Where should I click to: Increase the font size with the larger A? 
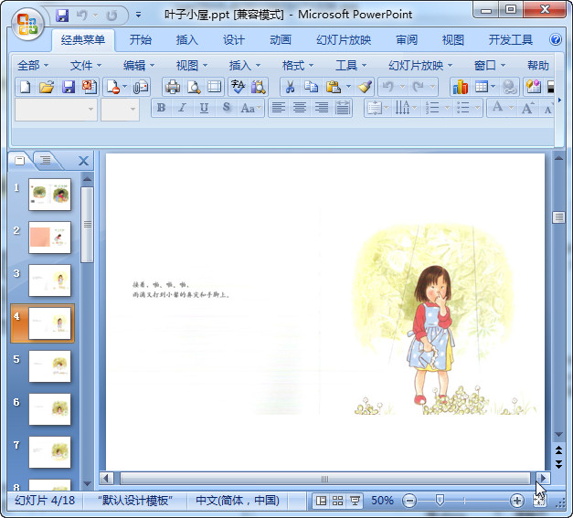point(527,108)
